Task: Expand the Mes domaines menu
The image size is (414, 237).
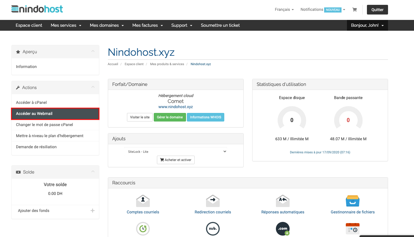Action: coord(107,25)
